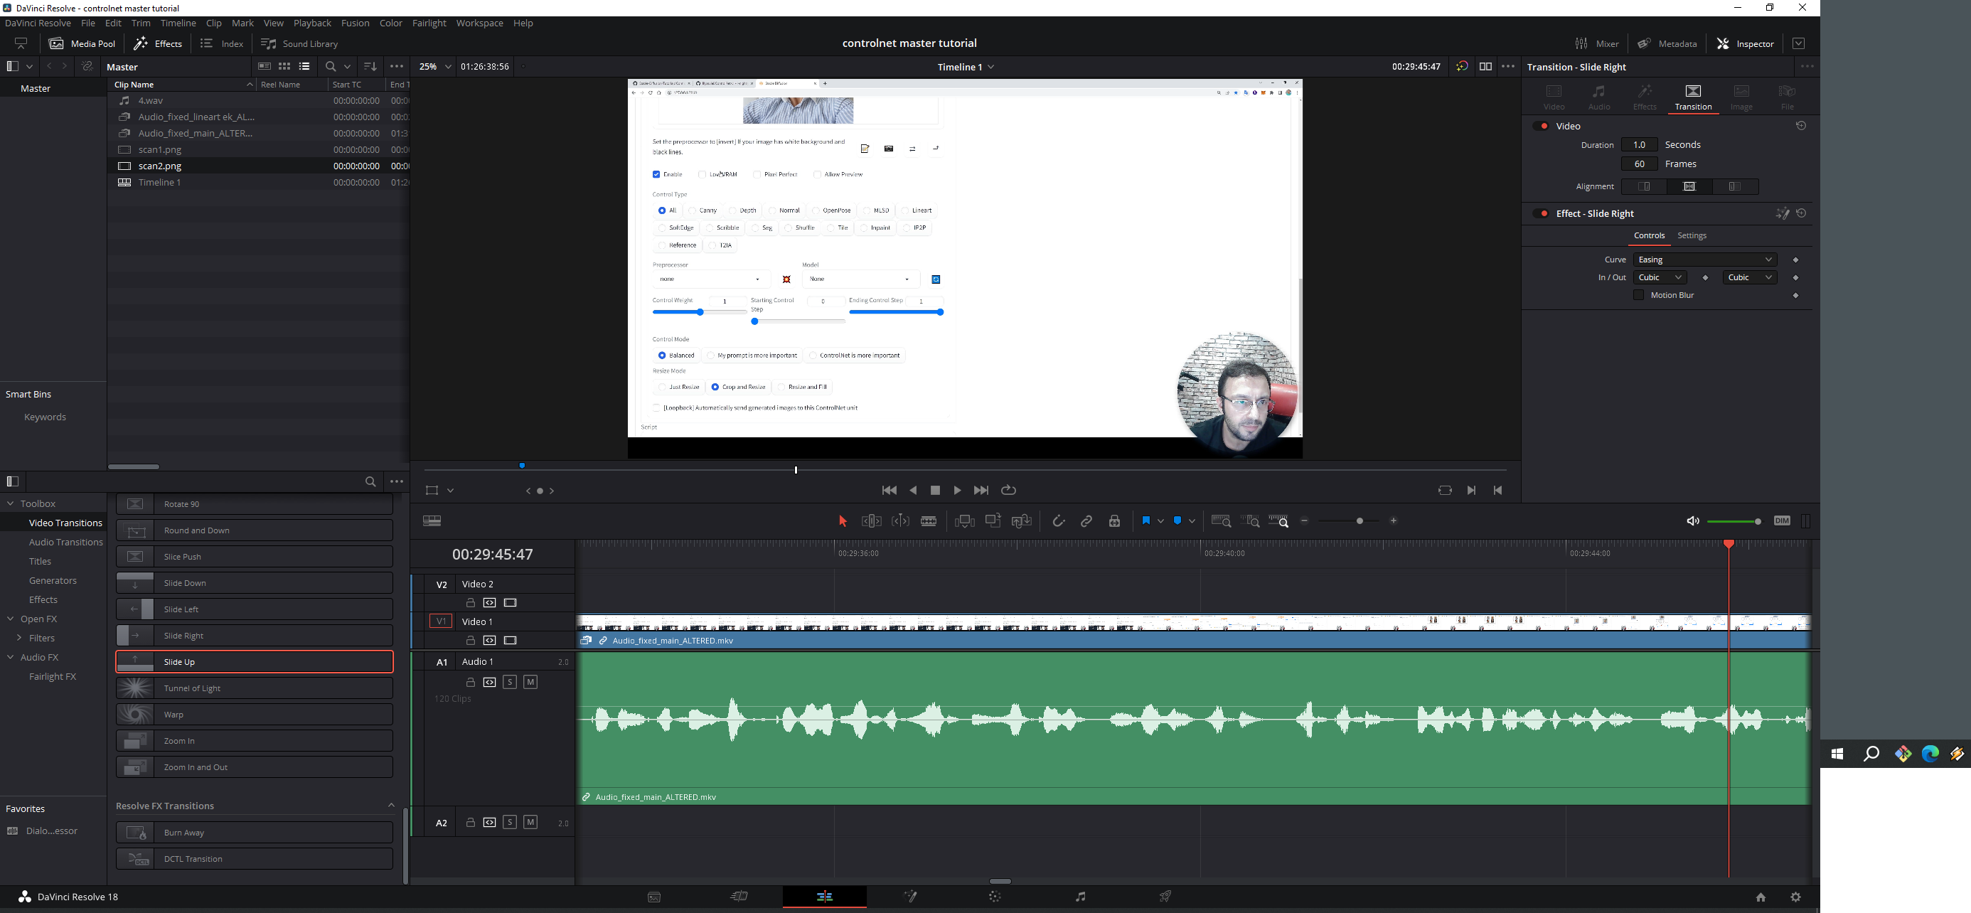Open the Color page icon
Screen dimensions: 1971x913
click(995, 897)
